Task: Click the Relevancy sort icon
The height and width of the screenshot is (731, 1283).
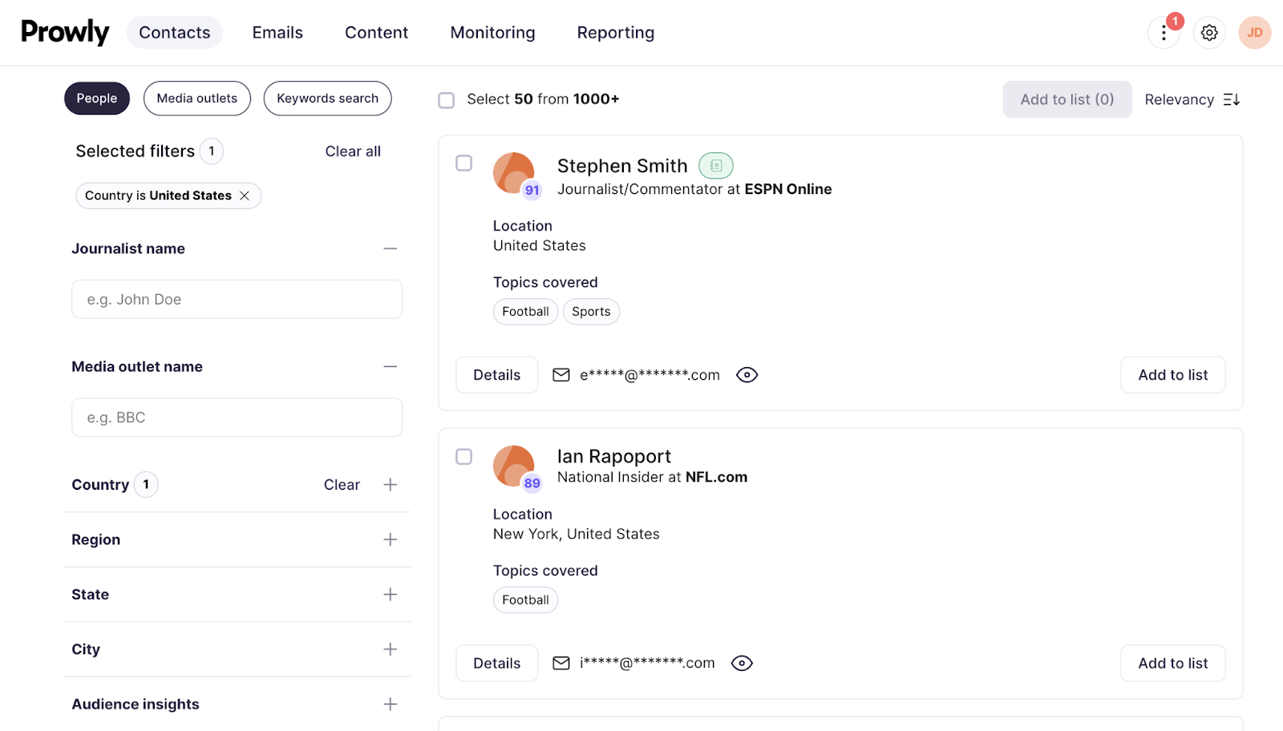Action: (x=1232, y=99)
